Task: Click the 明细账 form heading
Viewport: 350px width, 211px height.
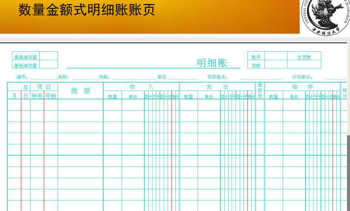Action: point(212,63)
